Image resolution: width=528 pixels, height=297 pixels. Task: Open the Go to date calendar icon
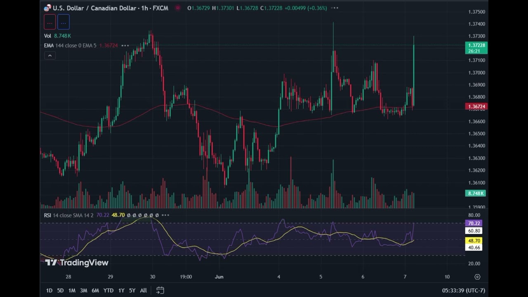[x=160, y=290]
